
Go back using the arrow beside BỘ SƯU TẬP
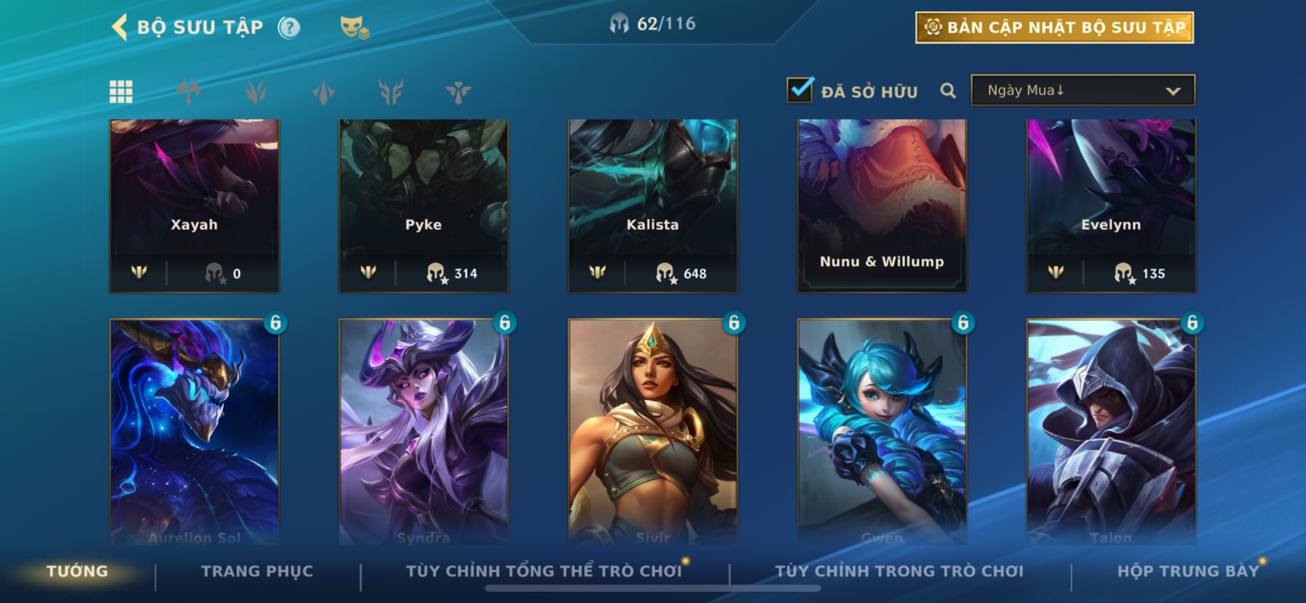119,28
